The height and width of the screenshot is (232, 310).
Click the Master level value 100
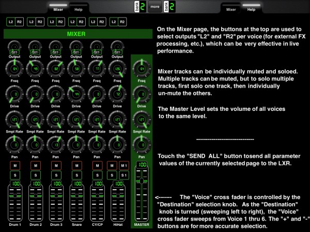click(x=142, y=164)
